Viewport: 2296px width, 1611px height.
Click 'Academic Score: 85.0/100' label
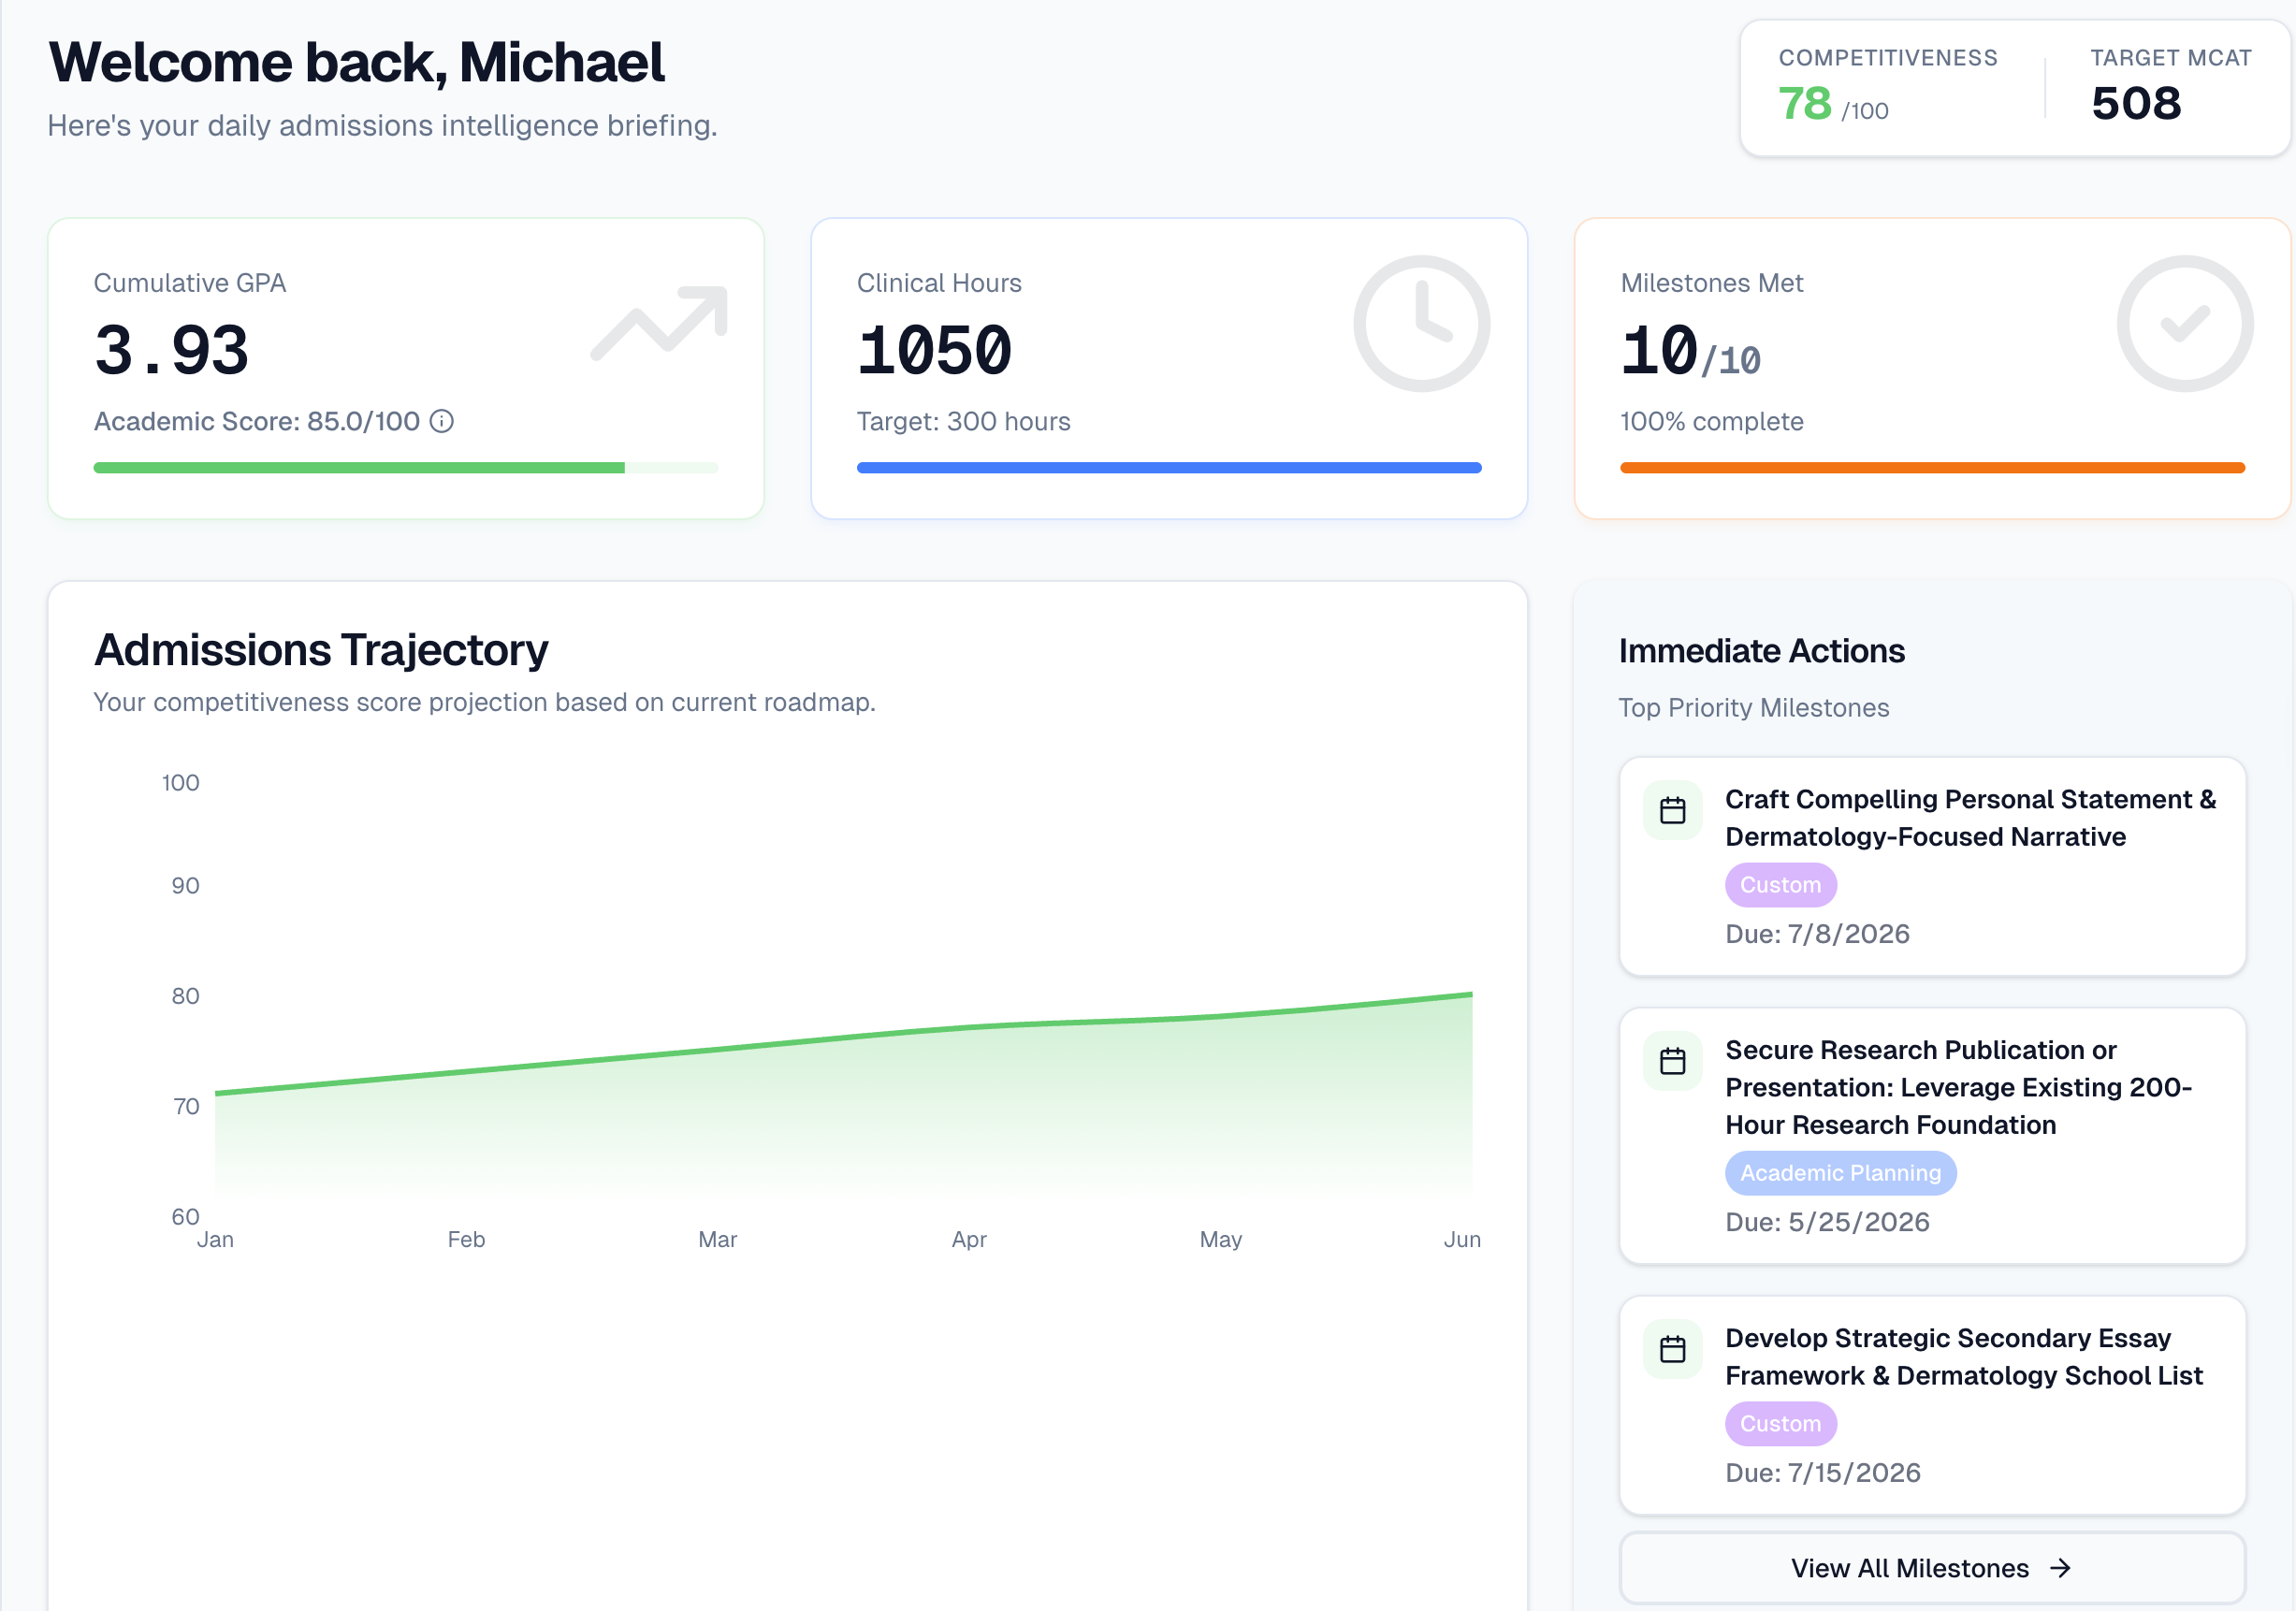[257, 422]
